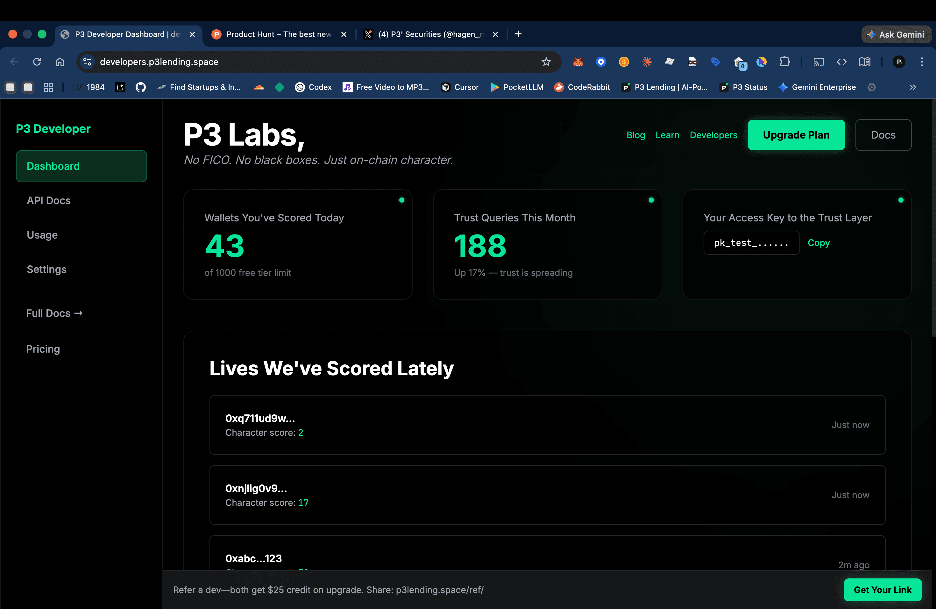Open site information controls in address bar
Screen dimensions: 936x609
pos(87,62)
